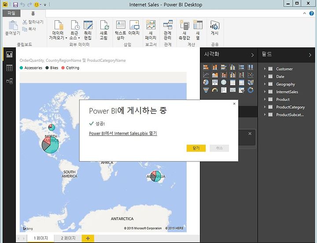Select the scatter chart visualization

pyautogui.click(x=250, y=75)
